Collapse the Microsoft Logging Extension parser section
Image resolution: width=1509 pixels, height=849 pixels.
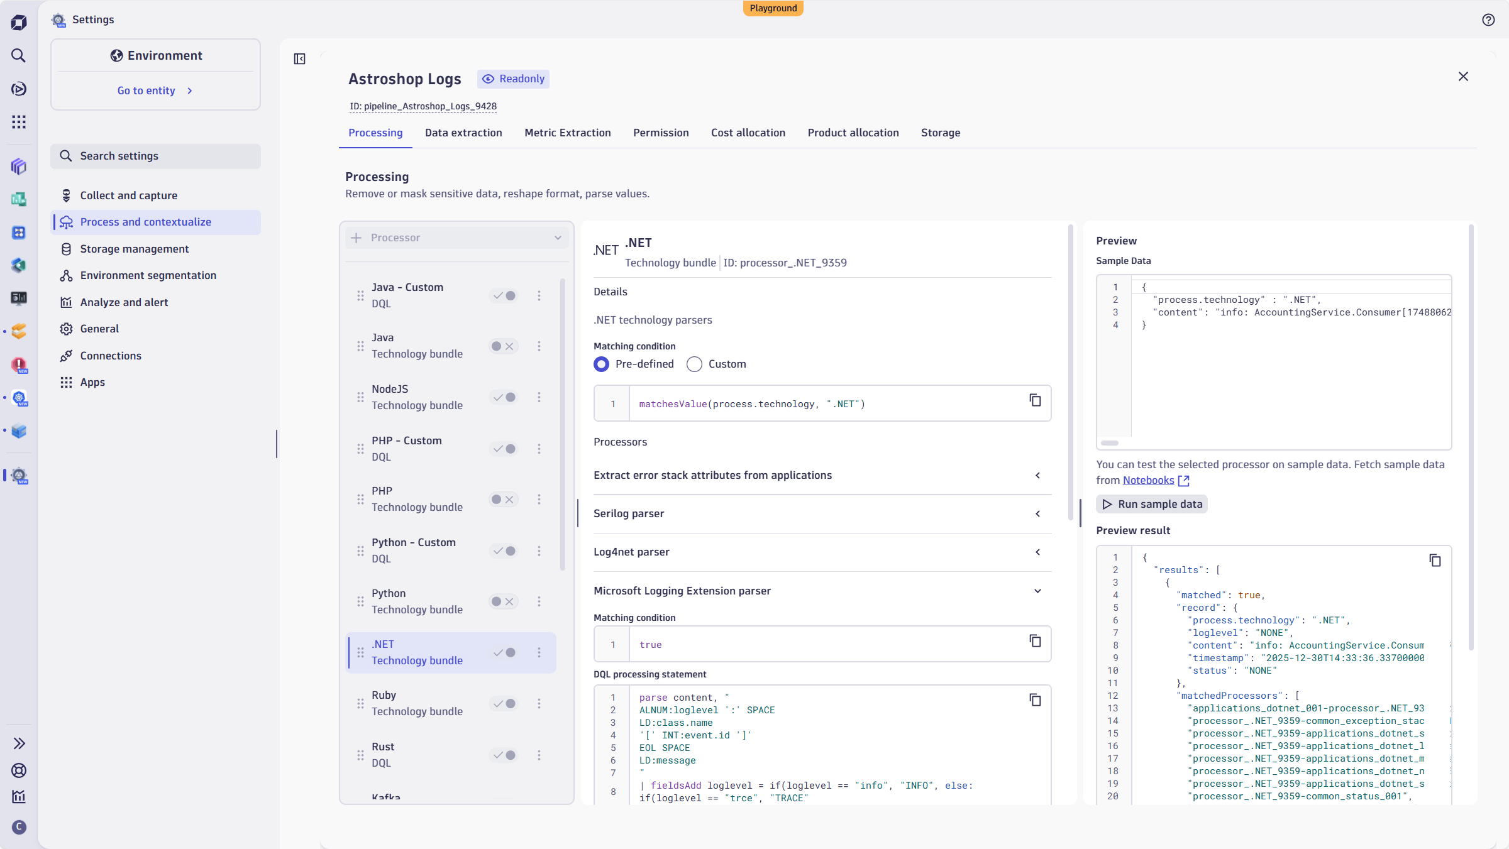click(1037, 591)
